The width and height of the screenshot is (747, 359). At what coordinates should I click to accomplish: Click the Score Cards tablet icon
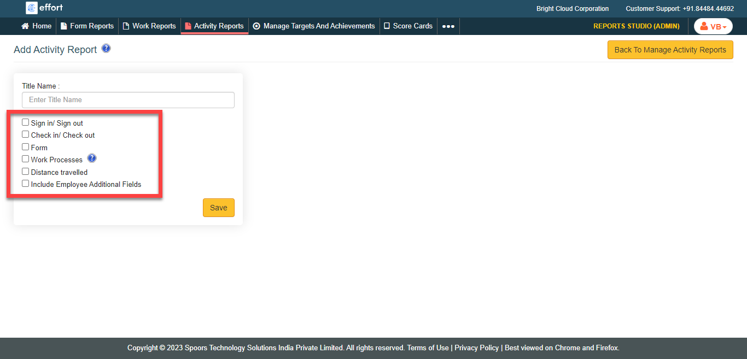(387, 26)
